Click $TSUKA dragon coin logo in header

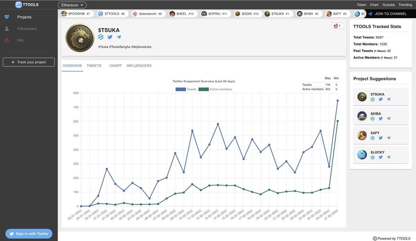80,38
